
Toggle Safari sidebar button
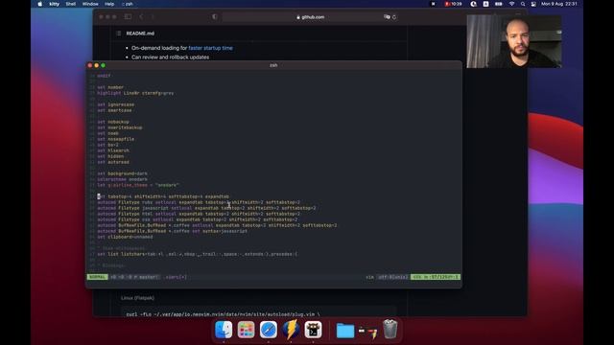pos(128,17)
